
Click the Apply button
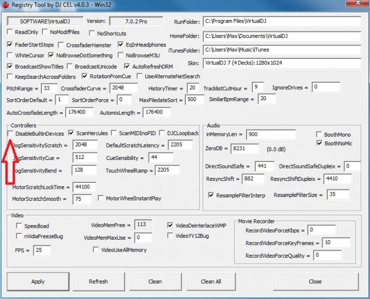38,282
